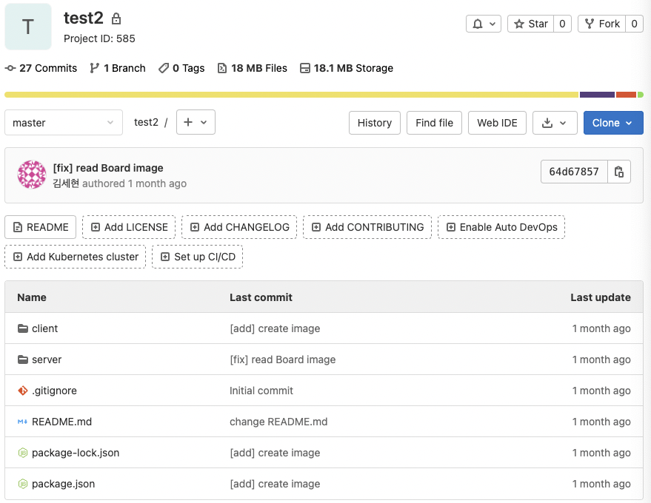The width and height of the screenshot is (651, 503).
Task: Open the server row's last commit message
Action: (x=283, y=359)
